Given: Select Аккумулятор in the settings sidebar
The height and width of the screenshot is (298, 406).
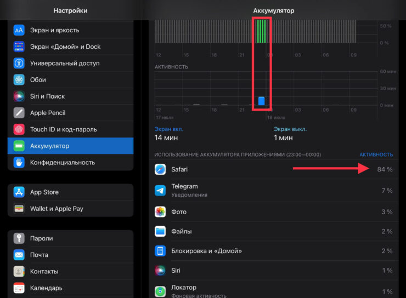Looking at the screenshot, I should click(70, 146).
